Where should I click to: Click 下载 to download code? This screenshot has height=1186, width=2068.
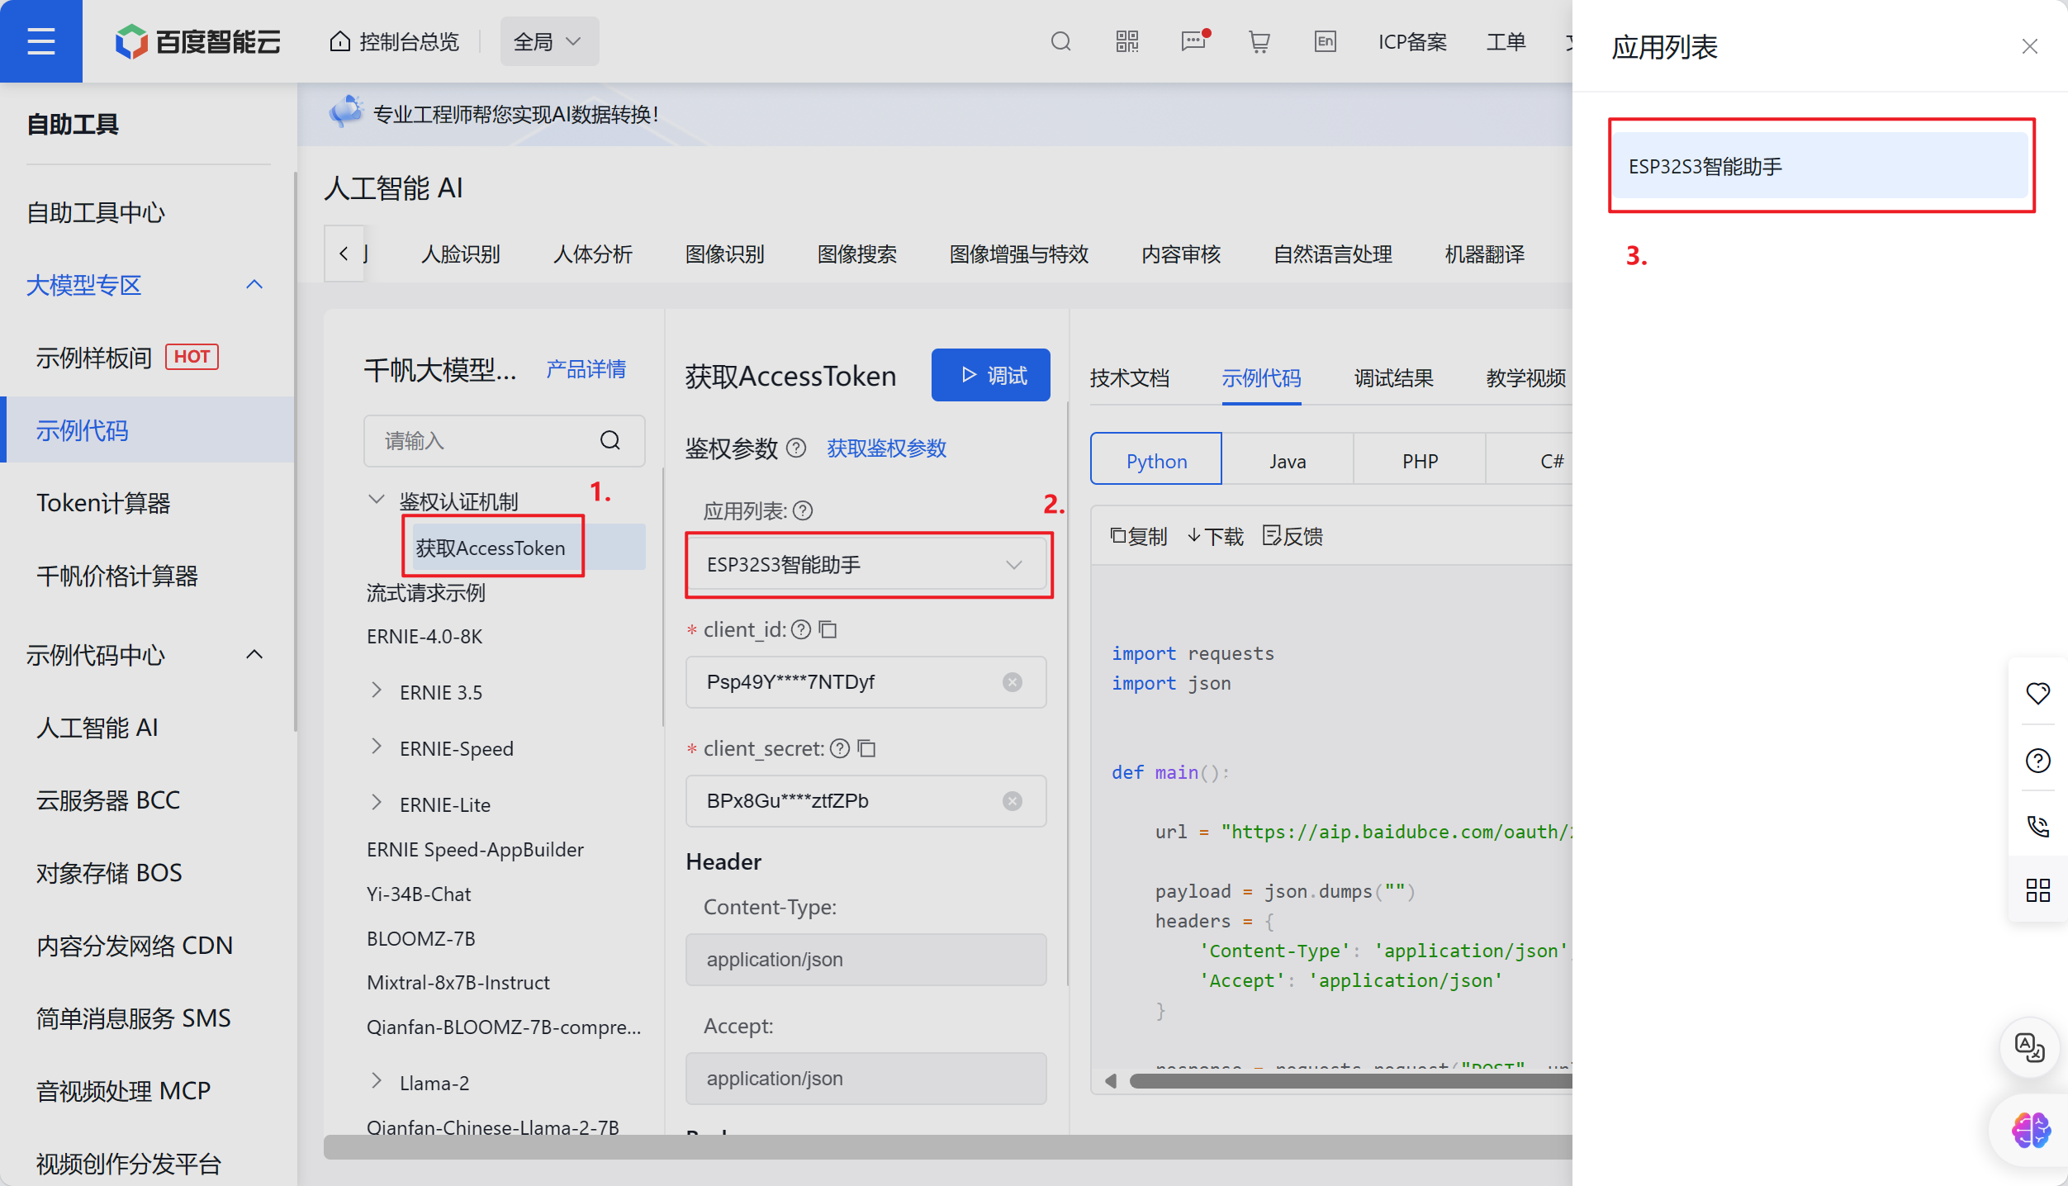pyautogui.click(x=1215, y=536)
